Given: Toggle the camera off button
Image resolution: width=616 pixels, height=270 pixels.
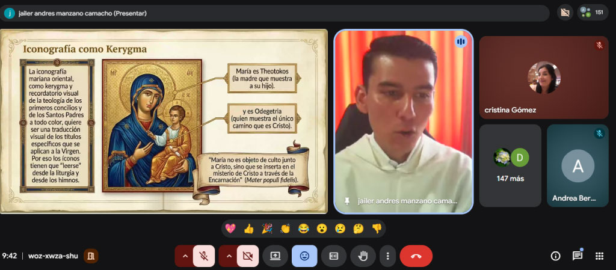Looking at the screenshot, I should (x=247, y=256).
